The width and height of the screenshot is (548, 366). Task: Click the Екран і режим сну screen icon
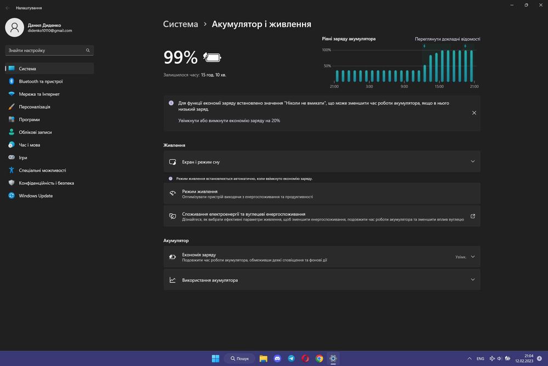pyautogui.click(x=173, y=162)
